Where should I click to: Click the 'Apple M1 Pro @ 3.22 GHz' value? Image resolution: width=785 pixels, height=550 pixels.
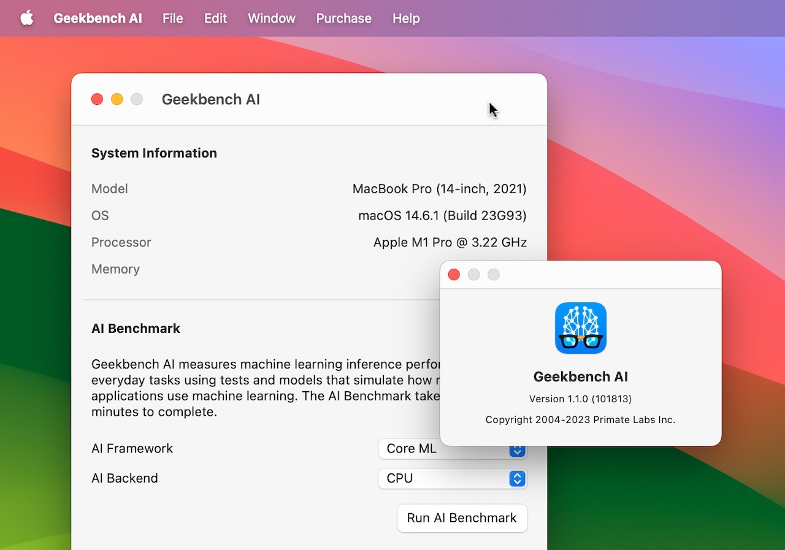click(450, 243)
